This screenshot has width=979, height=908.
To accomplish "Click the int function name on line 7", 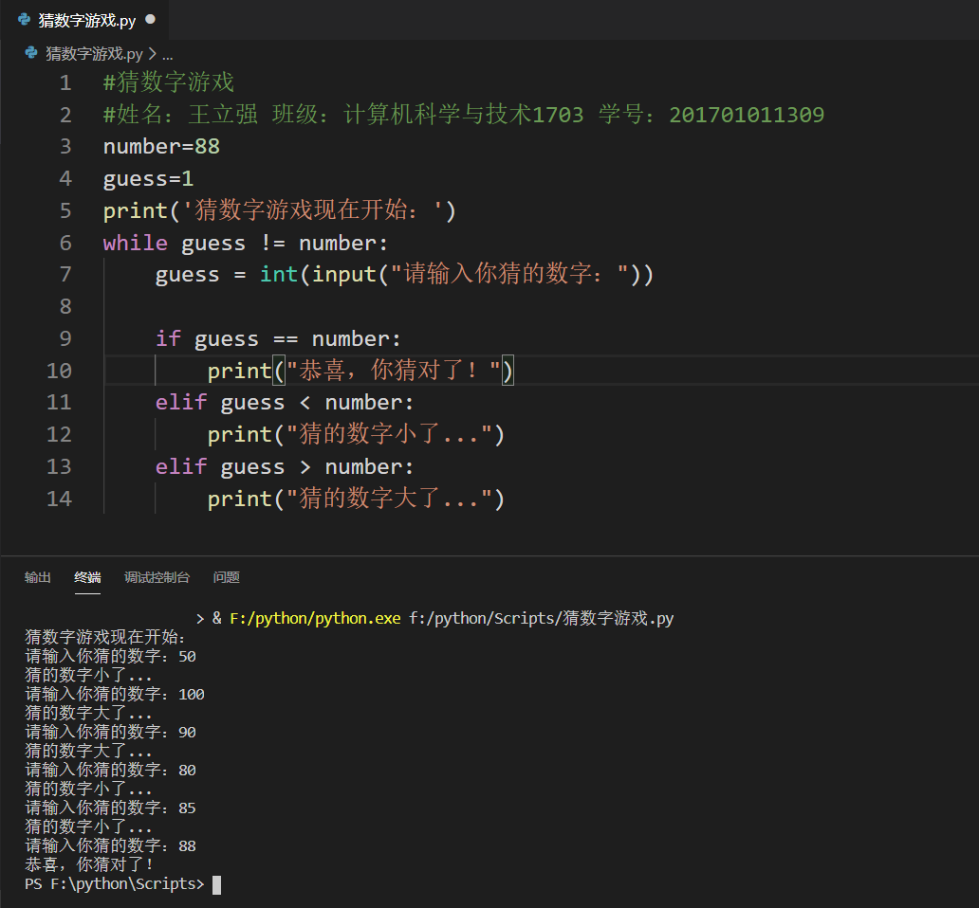I will pos(278,274).
